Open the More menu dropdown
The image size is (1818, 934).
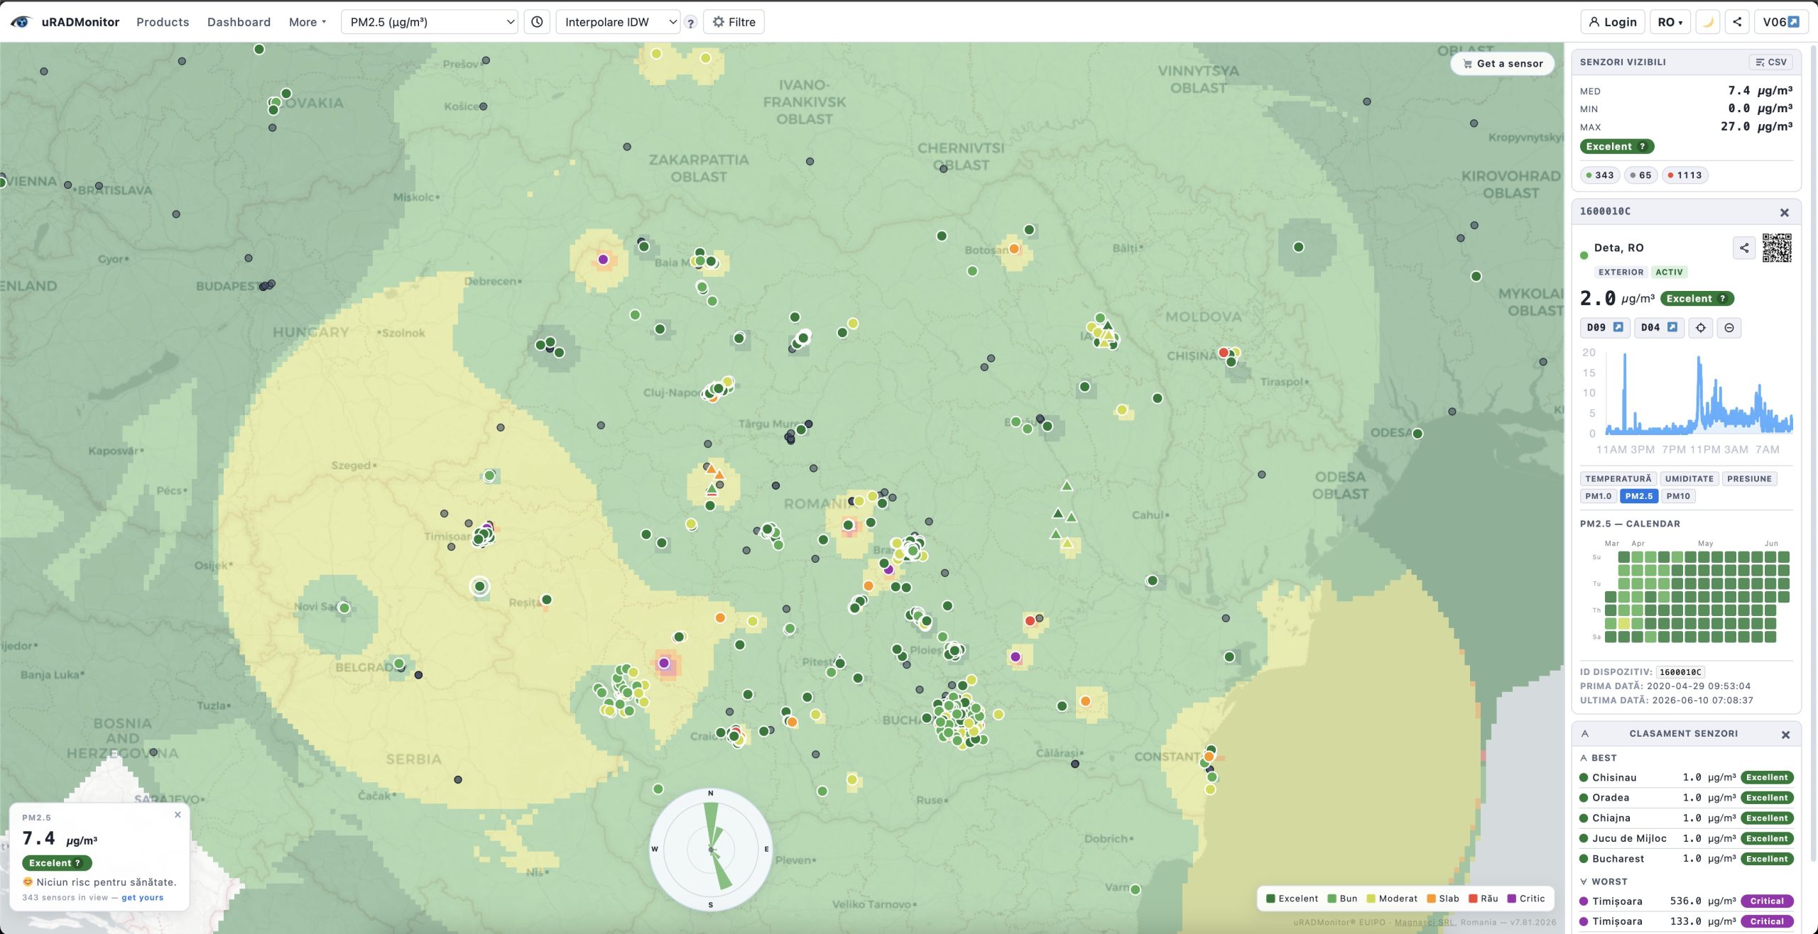click(x=307, y=22)
